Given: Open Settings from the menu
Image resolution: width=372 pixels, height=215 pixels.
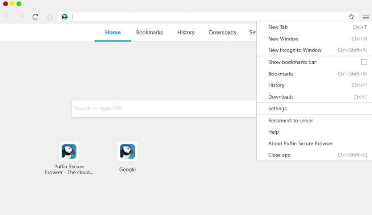Looking at the screenshot, I should pos(314,108).
